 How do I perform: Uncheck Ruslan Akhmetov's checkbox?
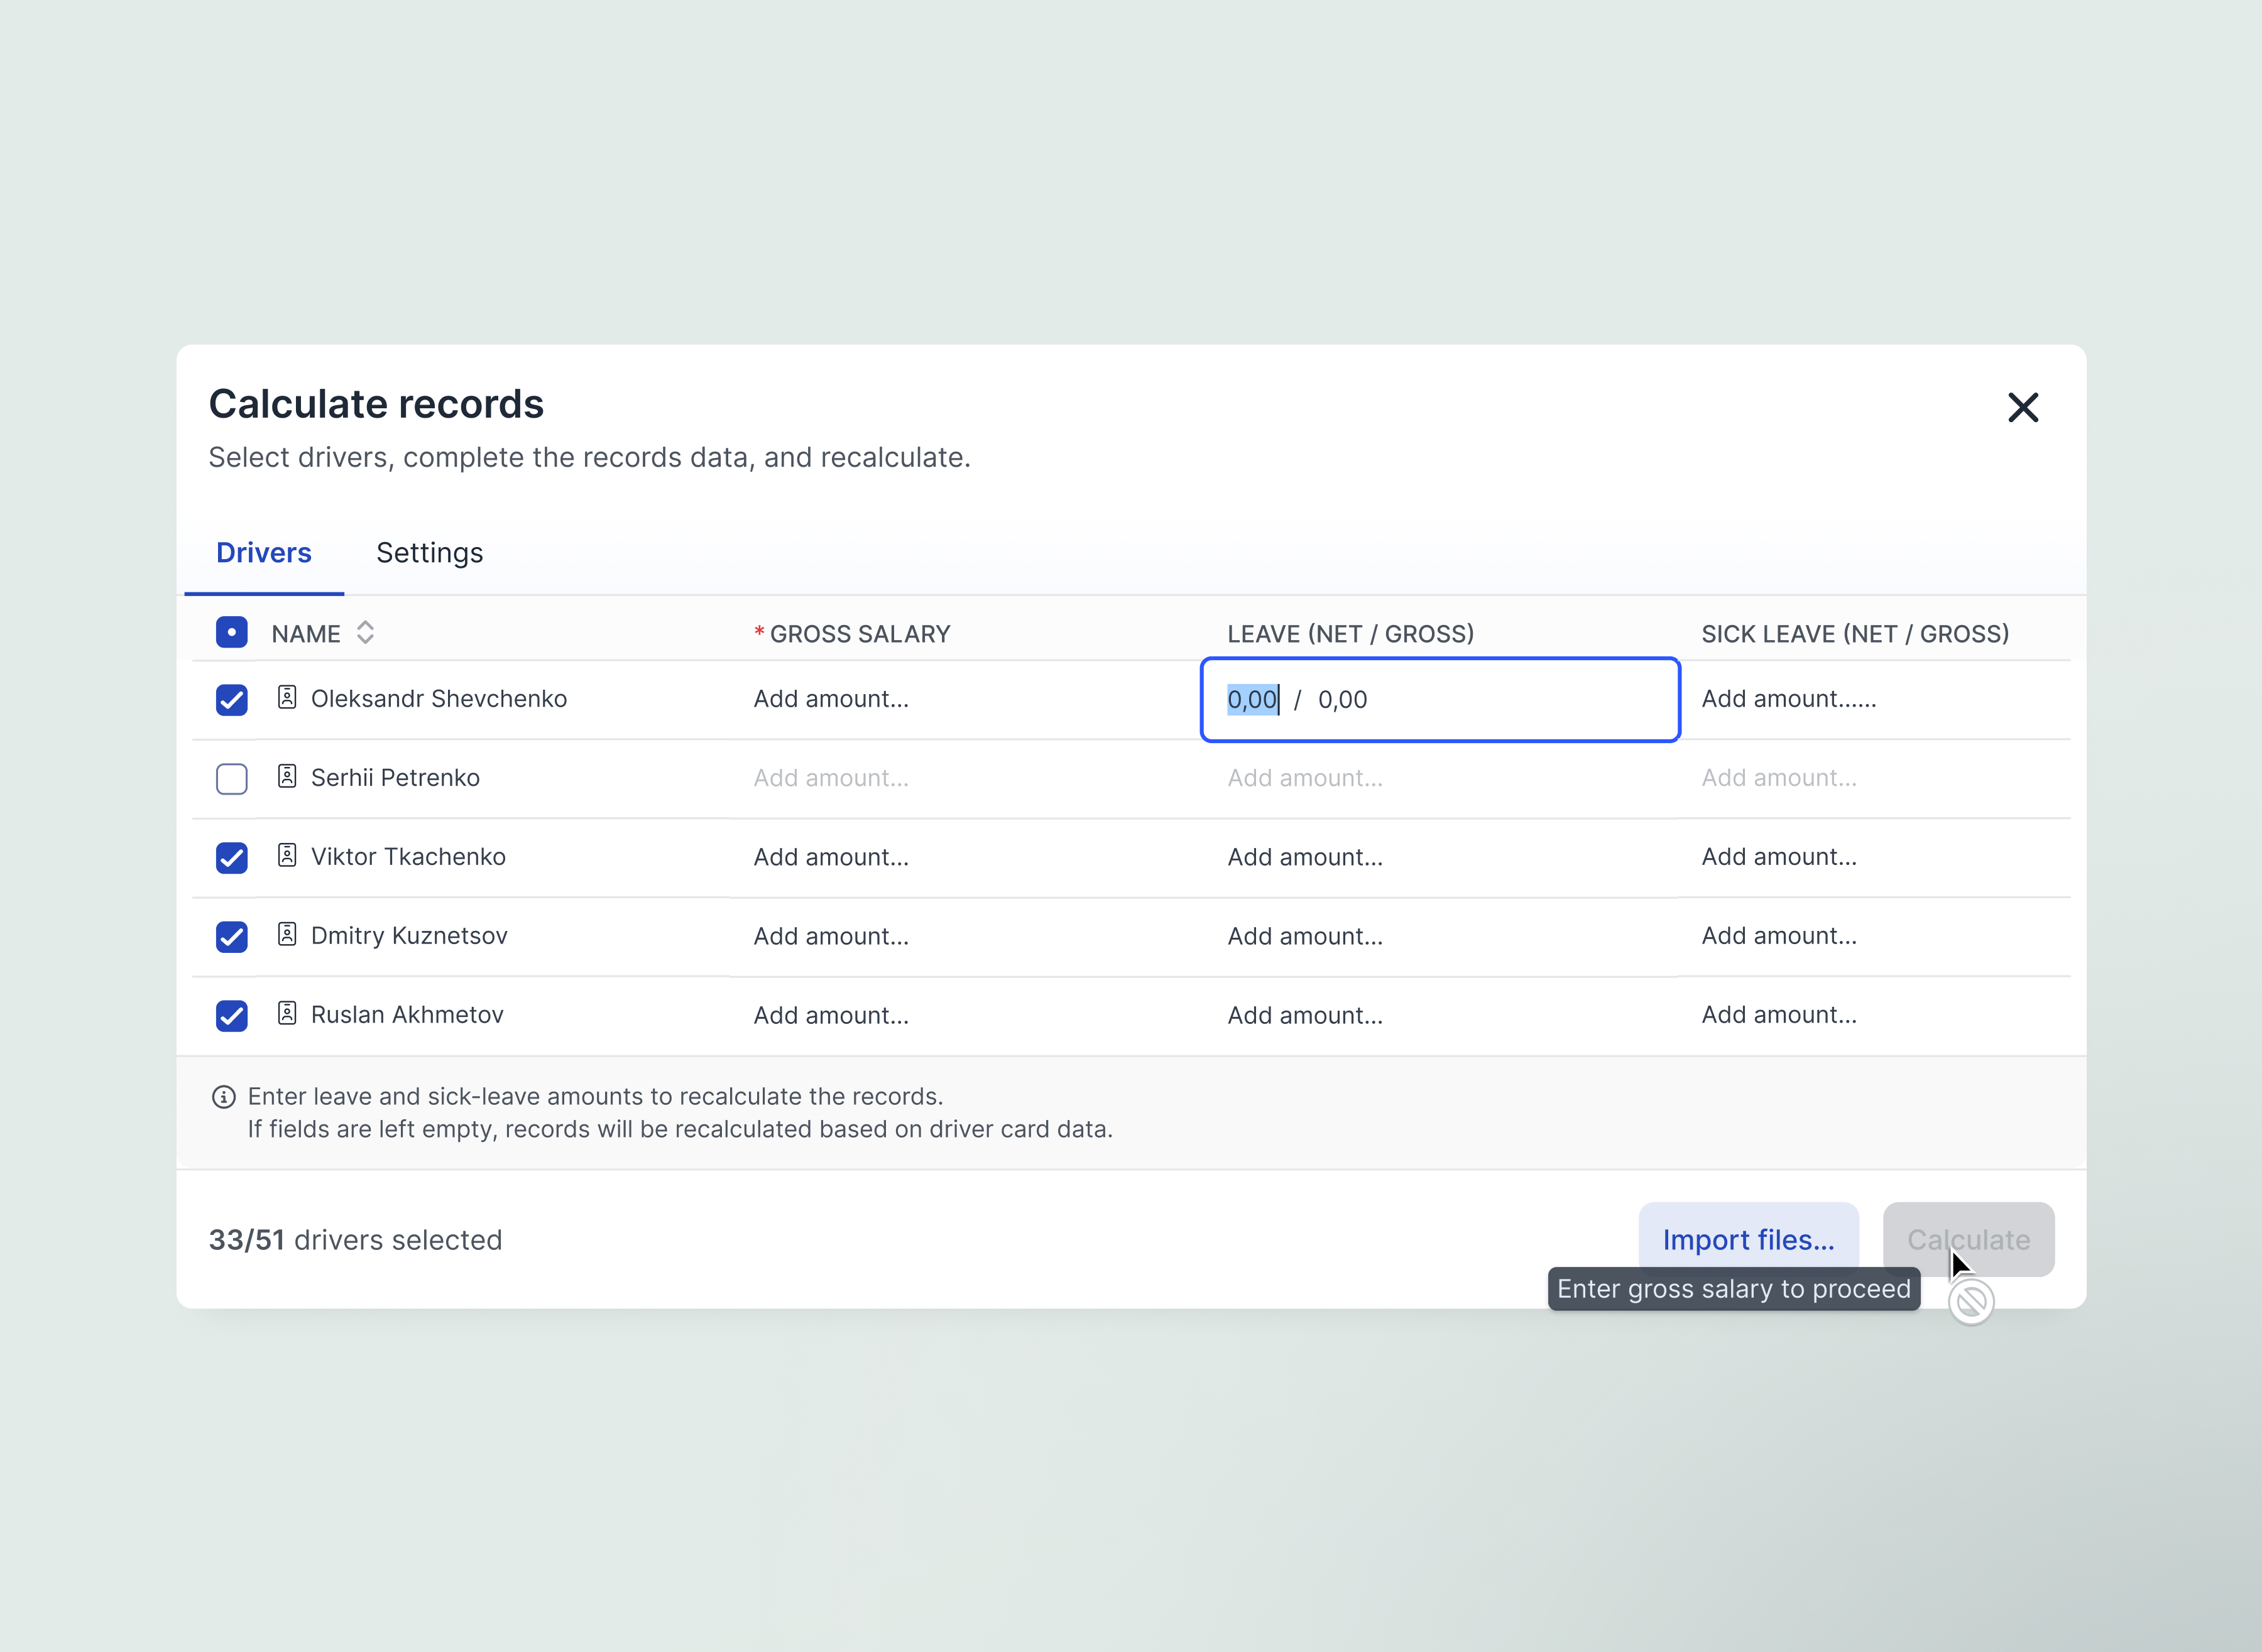pyautogui.click(x=231, y=1015)
